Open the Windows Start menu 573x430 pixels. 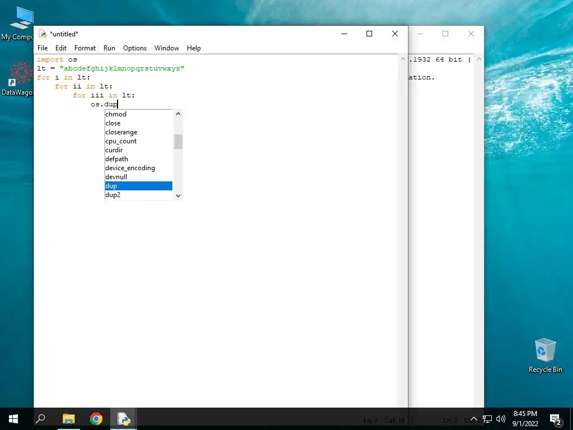pos(13,419)
